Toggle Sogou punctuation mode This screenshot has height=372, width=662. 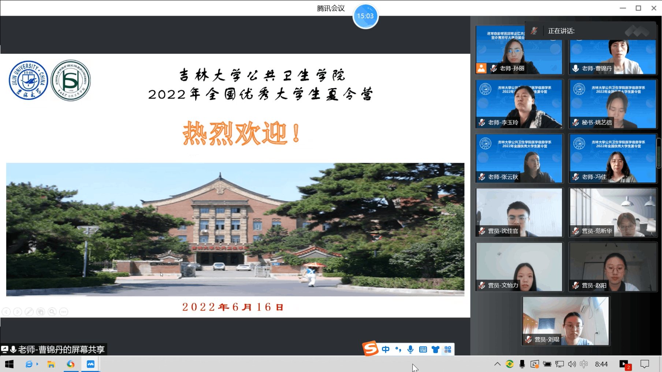[x=398, y=349]
